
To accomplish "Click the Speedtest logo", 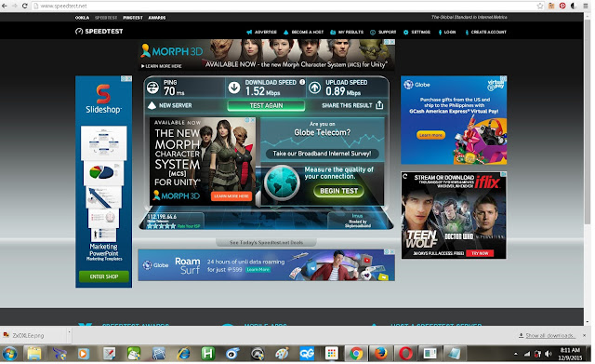I will pos(99,31).
